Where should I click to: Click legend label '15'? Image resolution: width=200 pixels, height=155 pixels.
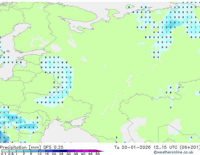(x=47, y=154)
